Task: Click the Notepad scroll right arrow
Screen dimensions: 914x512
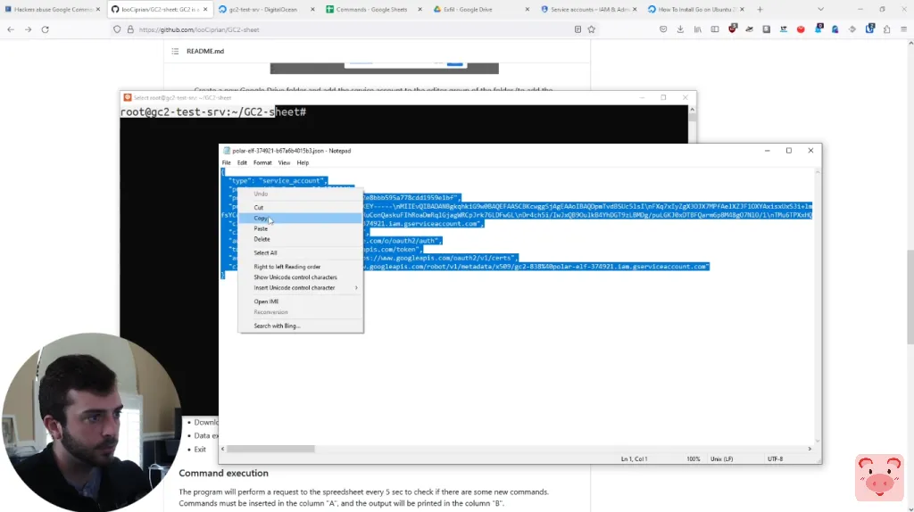Action: (810, 449)
